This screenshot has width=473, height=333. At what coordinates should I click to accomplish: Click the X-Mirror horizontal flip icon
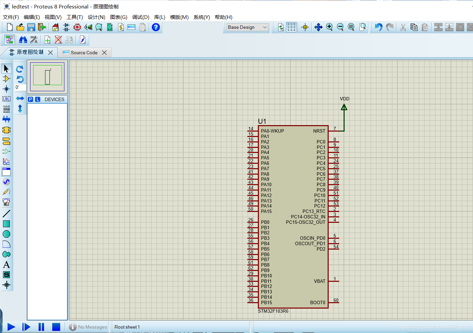tap(20, 98)
